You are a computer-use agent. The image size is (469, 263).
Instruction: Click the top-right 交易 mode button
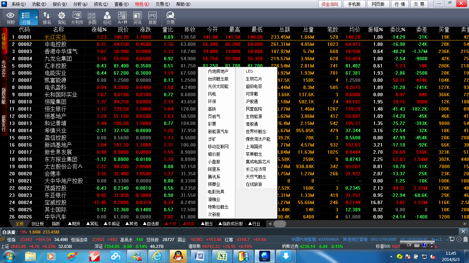pos(419,4)
